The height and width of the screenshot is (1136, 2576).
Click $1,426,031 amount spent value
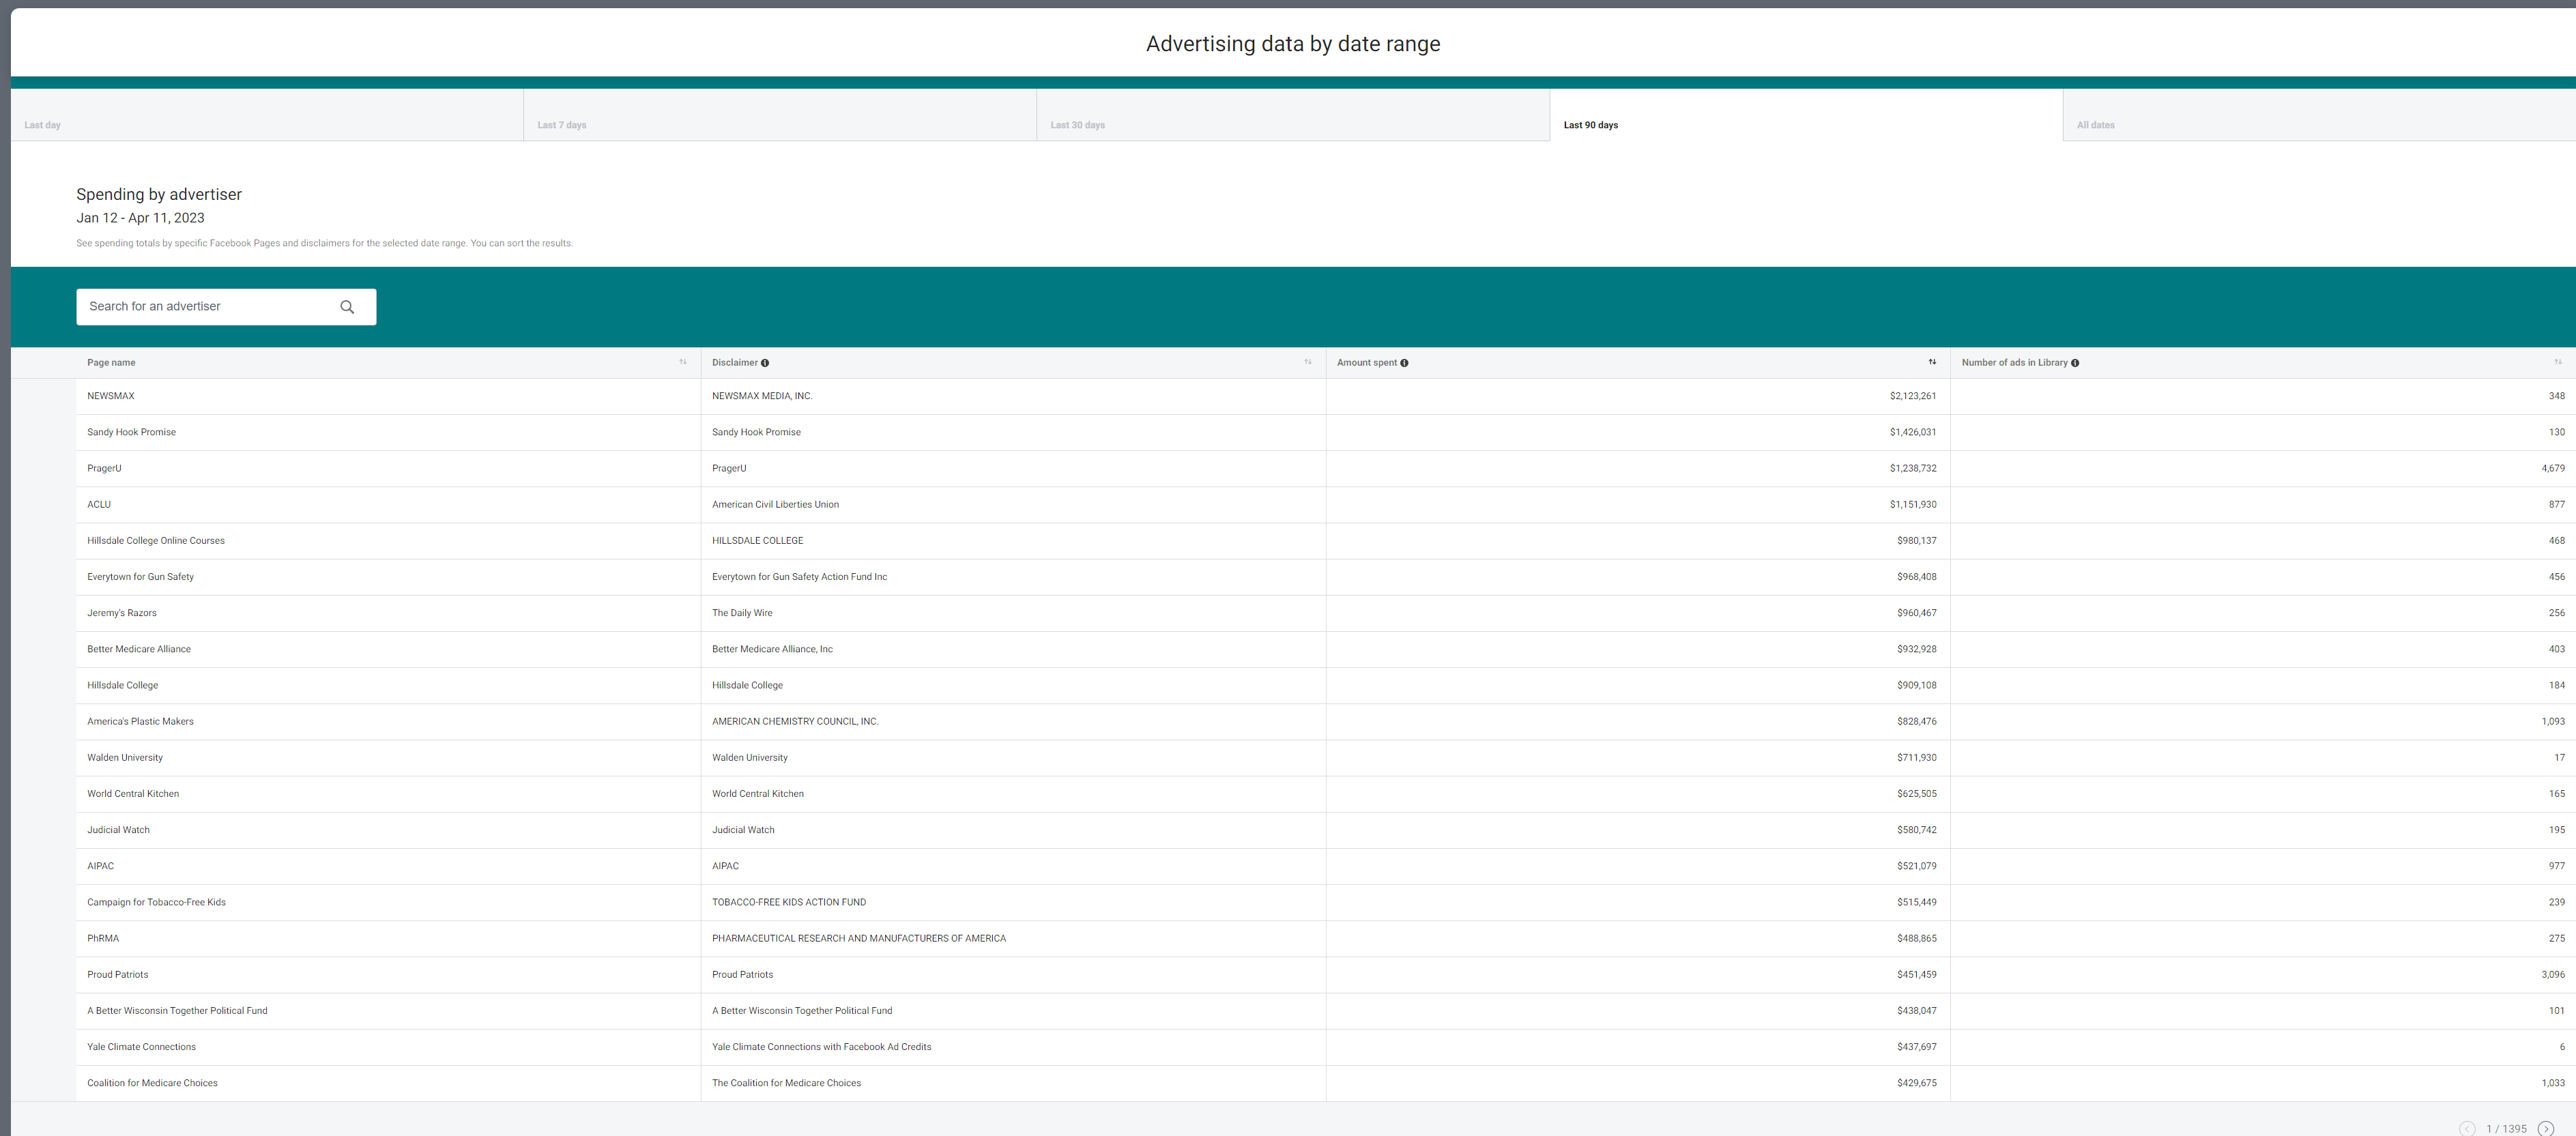[x=1912, y=432]
